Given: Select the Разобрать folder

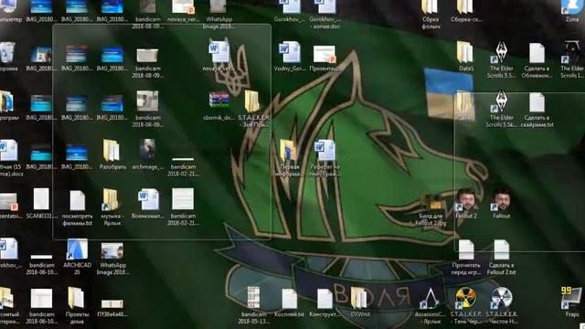Looking at the screenshot, I should click(x=112, y=155).
